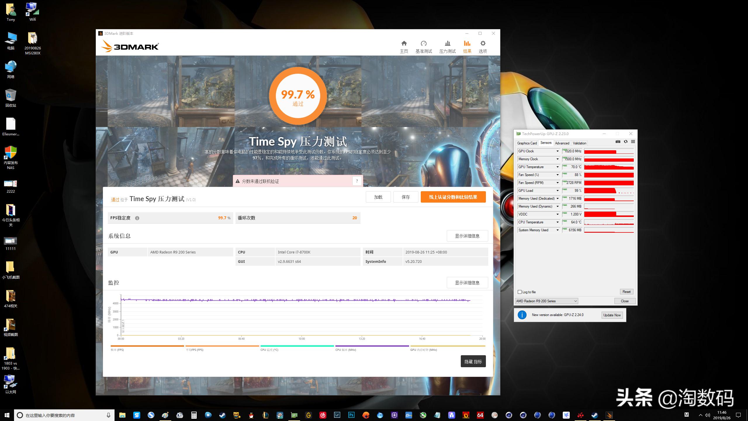Open the GPU-Z hamburger menu icon

click(633, 142)
